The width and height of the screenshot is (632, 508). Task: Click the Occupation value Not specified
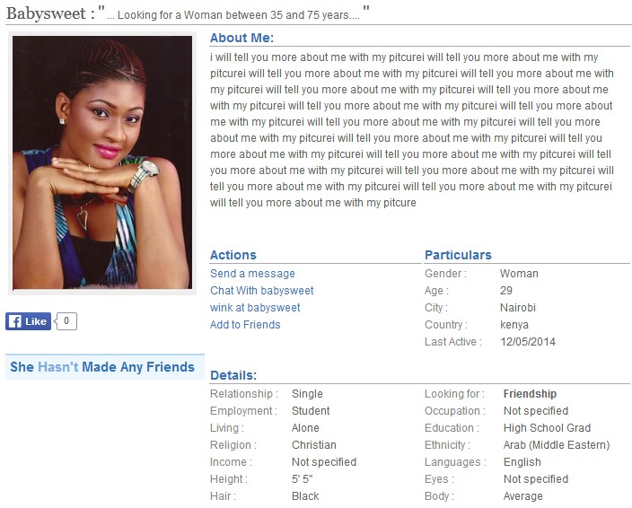pyautogui.click(x=536, y=411)
